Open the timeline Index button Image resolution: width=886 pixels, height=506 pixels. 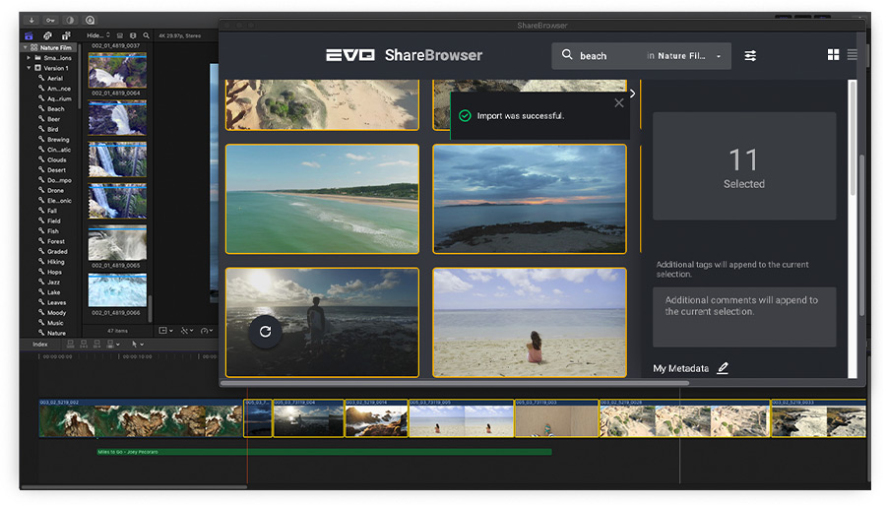click(40, 344)
